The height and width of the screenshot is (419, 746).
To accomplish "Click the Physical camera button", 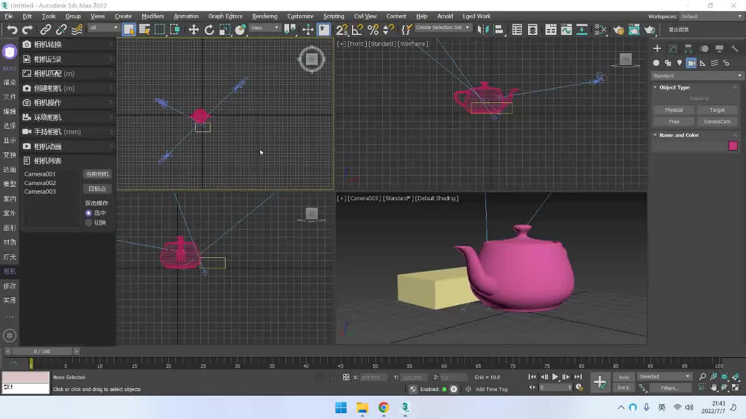I will point(674,110).
